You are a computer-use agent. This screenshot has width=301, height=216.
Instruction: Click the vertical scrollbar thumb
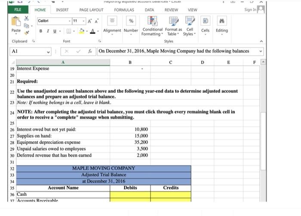263,141
